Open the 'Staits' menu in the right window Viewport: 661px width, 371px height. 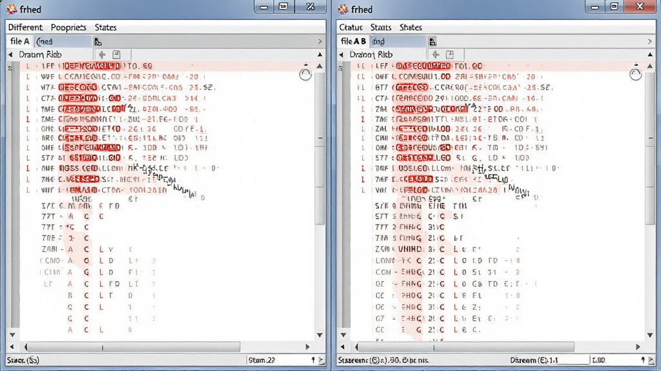(381, 27)
